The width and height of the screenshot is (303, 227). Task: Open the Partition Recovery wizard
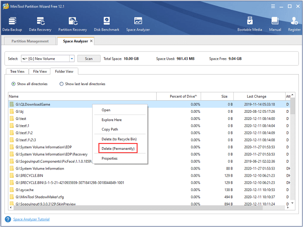pos(73,24)
